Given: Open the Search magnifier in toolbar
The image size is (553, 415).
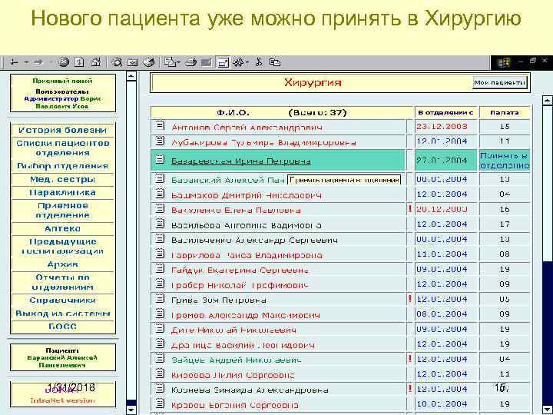Looking at the screenshot, I should pyautogui.click(x=117, y=62).
